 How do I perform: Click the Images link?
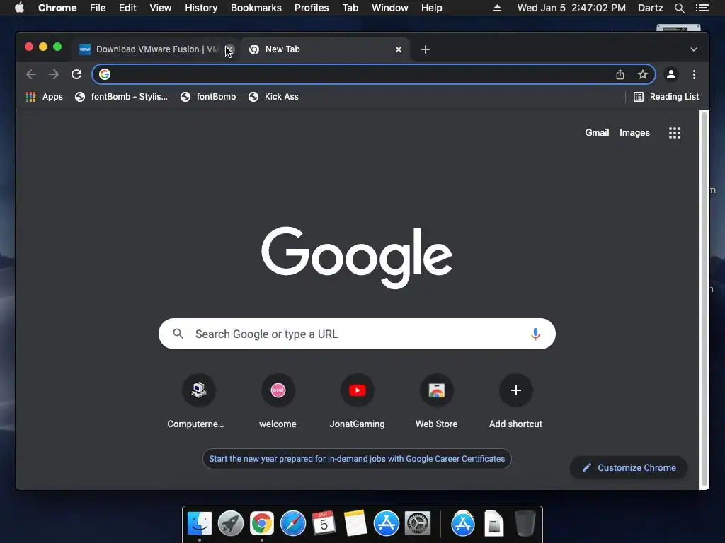click(x=634, y=132)
